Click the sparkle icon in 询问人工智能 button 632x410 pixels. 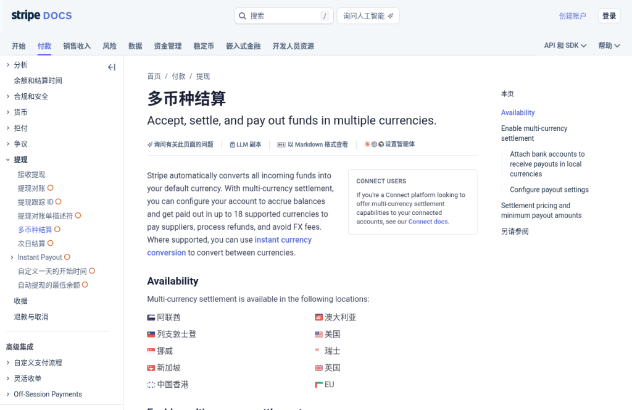coord(391,15)
